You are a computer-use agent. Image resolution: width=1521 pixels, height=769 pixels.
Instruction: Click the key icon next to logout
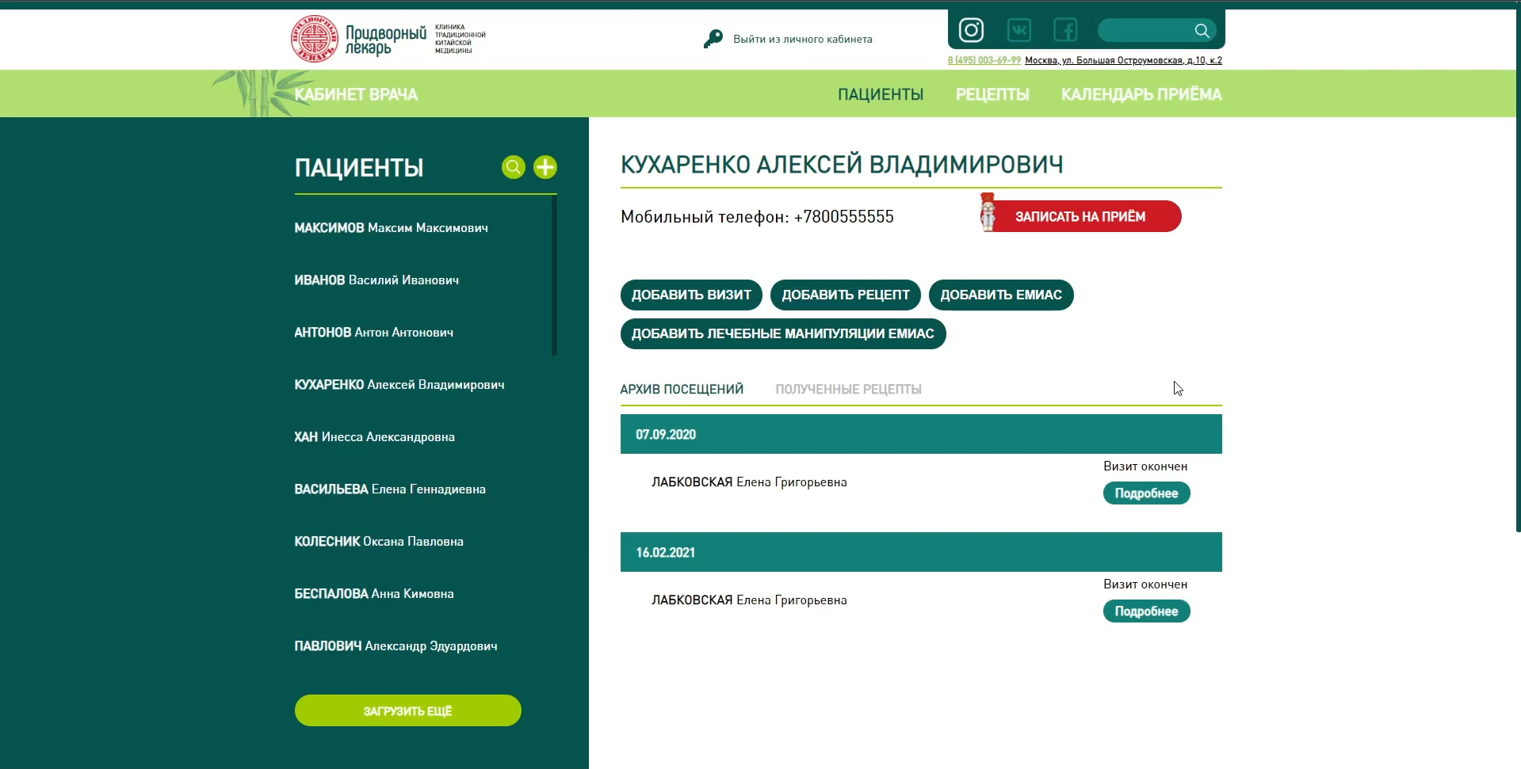pyautogui.click(x=713, y=39)
